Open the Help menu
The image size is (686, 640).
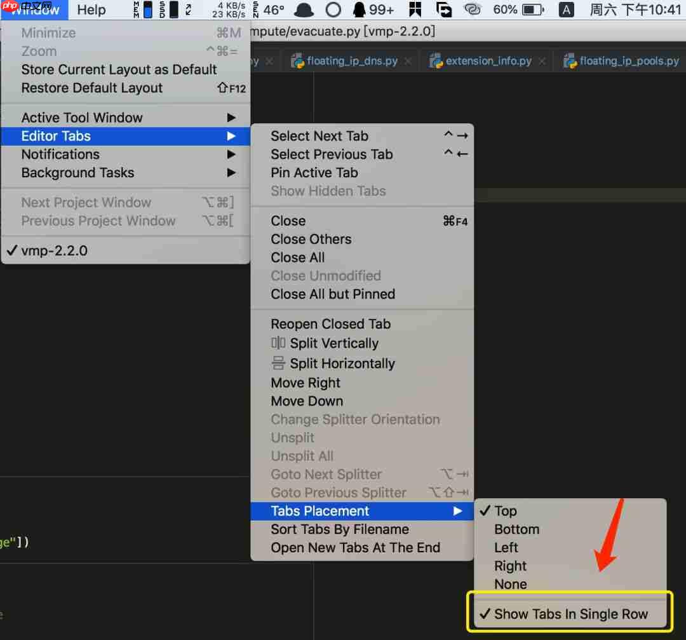[91, 10]
